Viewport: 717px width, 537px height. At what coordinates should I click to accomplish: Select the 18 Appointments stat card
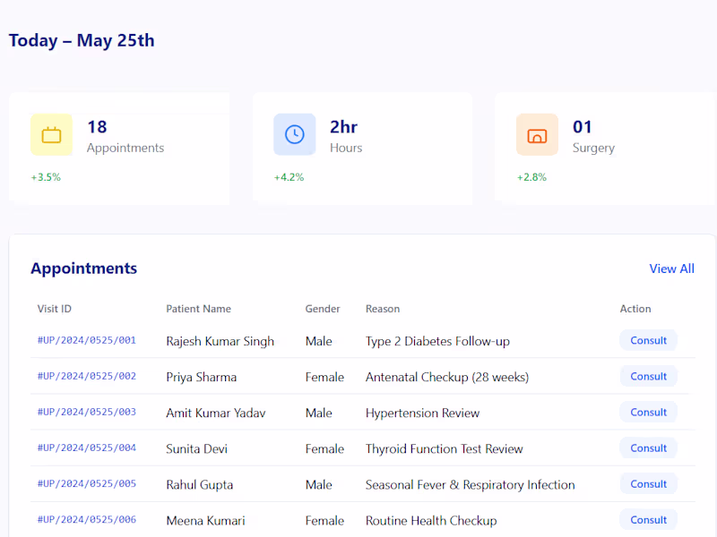(119, 148)
